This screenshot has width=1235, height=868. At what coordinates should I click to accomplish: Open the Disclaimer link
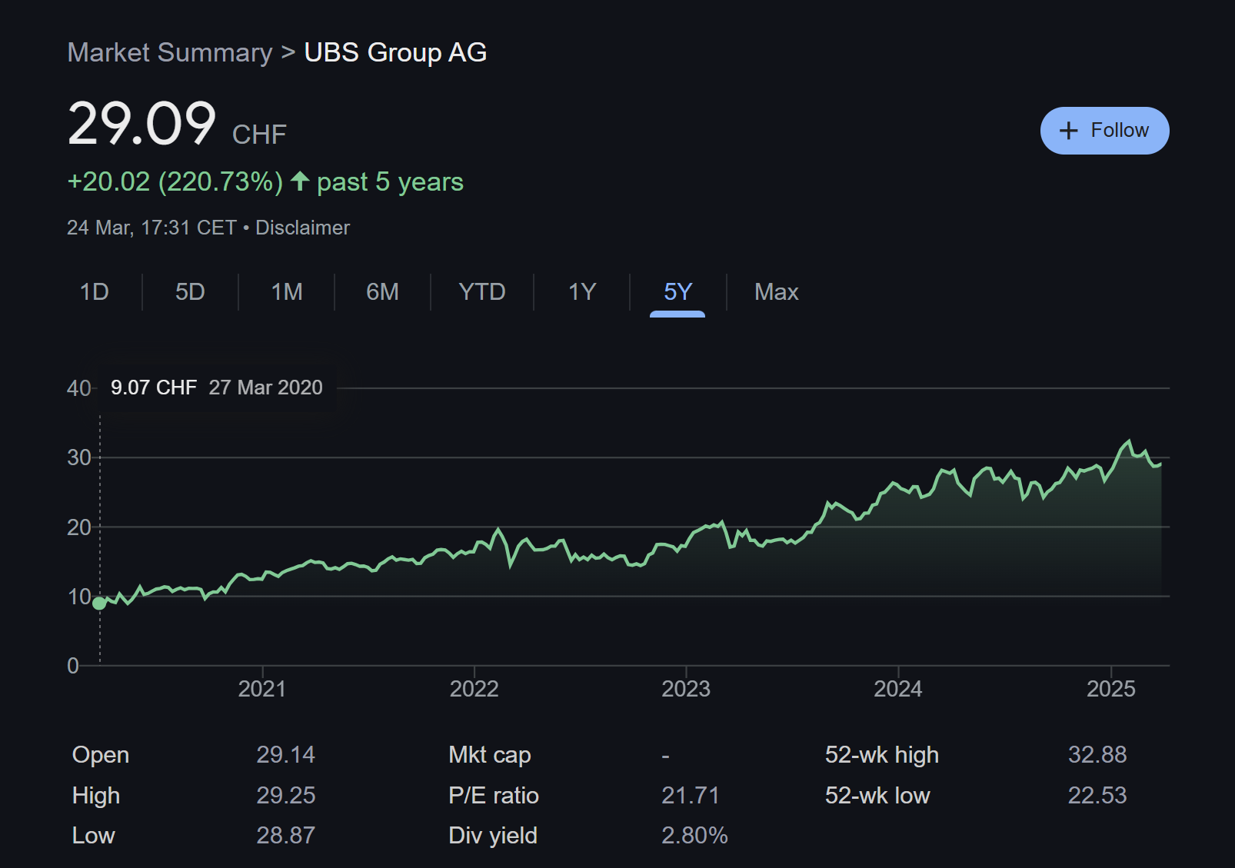tap(302, 228)
